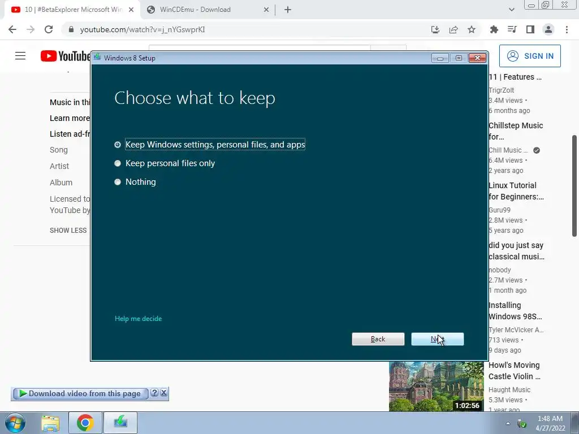Open a new Chrome tab
This screenshot has height=434, width=579.
coord(288,10)
